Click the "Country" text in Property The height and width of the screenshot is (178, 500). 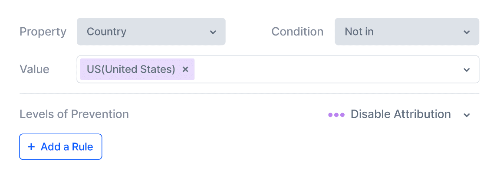107,32
